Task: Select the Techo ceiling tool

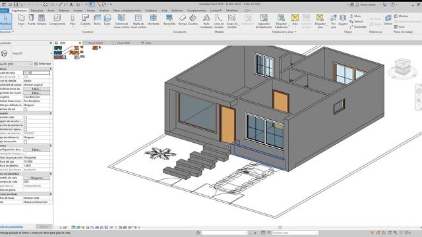Action: [97, 20]
